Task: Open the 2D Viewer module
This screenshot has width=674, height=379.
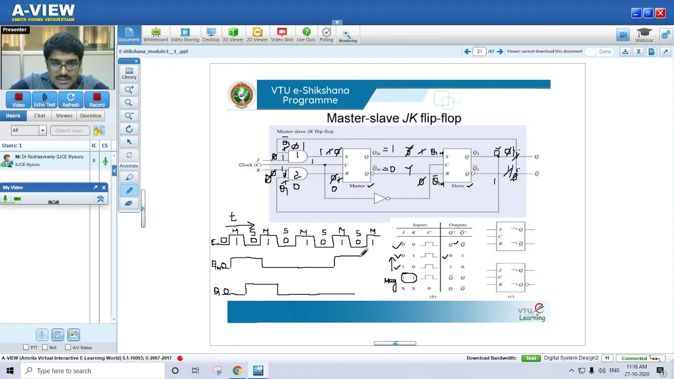Action: click(257, 35)
